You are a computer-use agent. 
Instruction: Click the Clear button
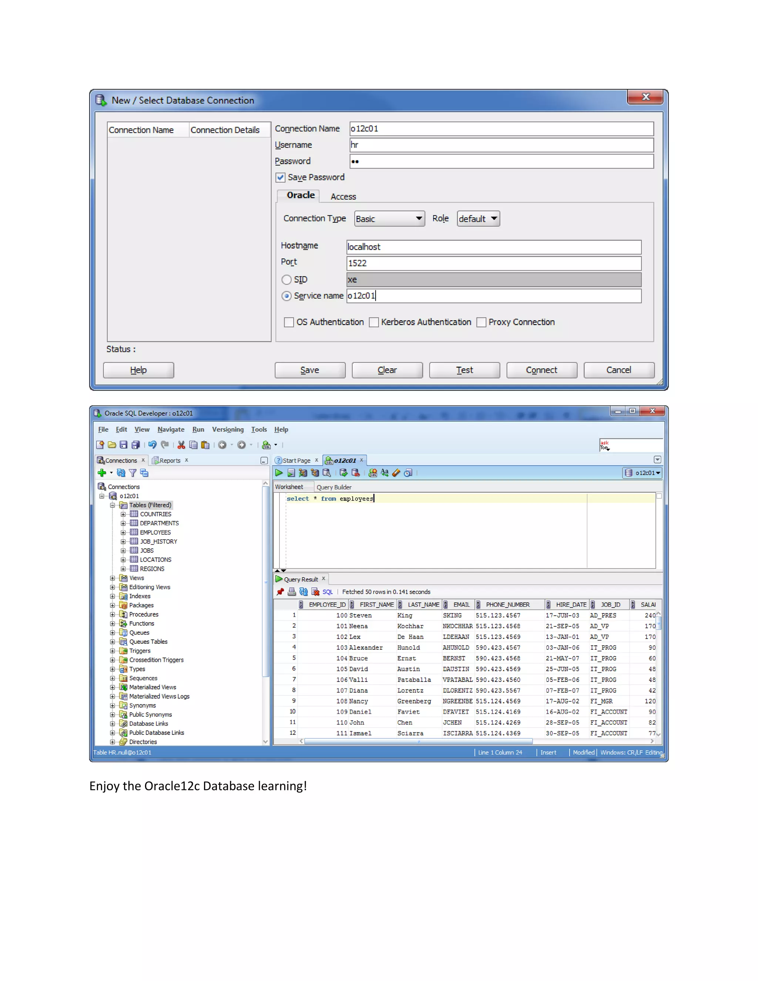point(387,370)
